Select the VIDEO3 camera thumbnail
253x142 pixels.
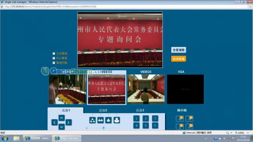pos(146,89)
